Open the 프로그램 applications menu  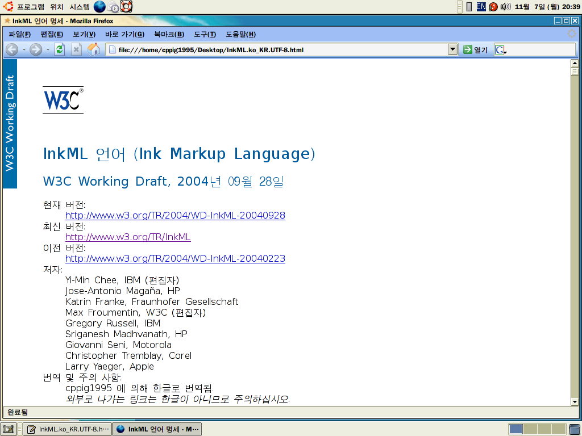click(x=31, y=7)
